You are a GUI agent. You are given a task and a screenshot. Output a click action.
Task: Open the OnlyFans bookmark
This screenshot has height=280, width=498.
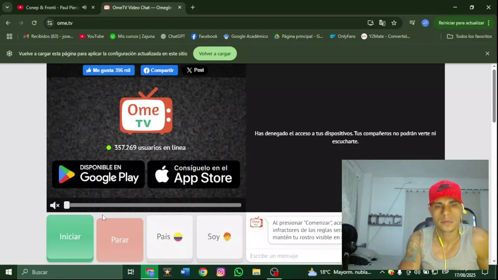pyautogui.click(x=342, y=36)
